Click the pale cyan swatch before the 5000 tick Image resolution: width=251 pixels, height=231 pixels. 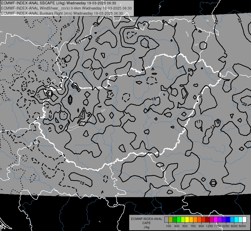click(240, 219)
